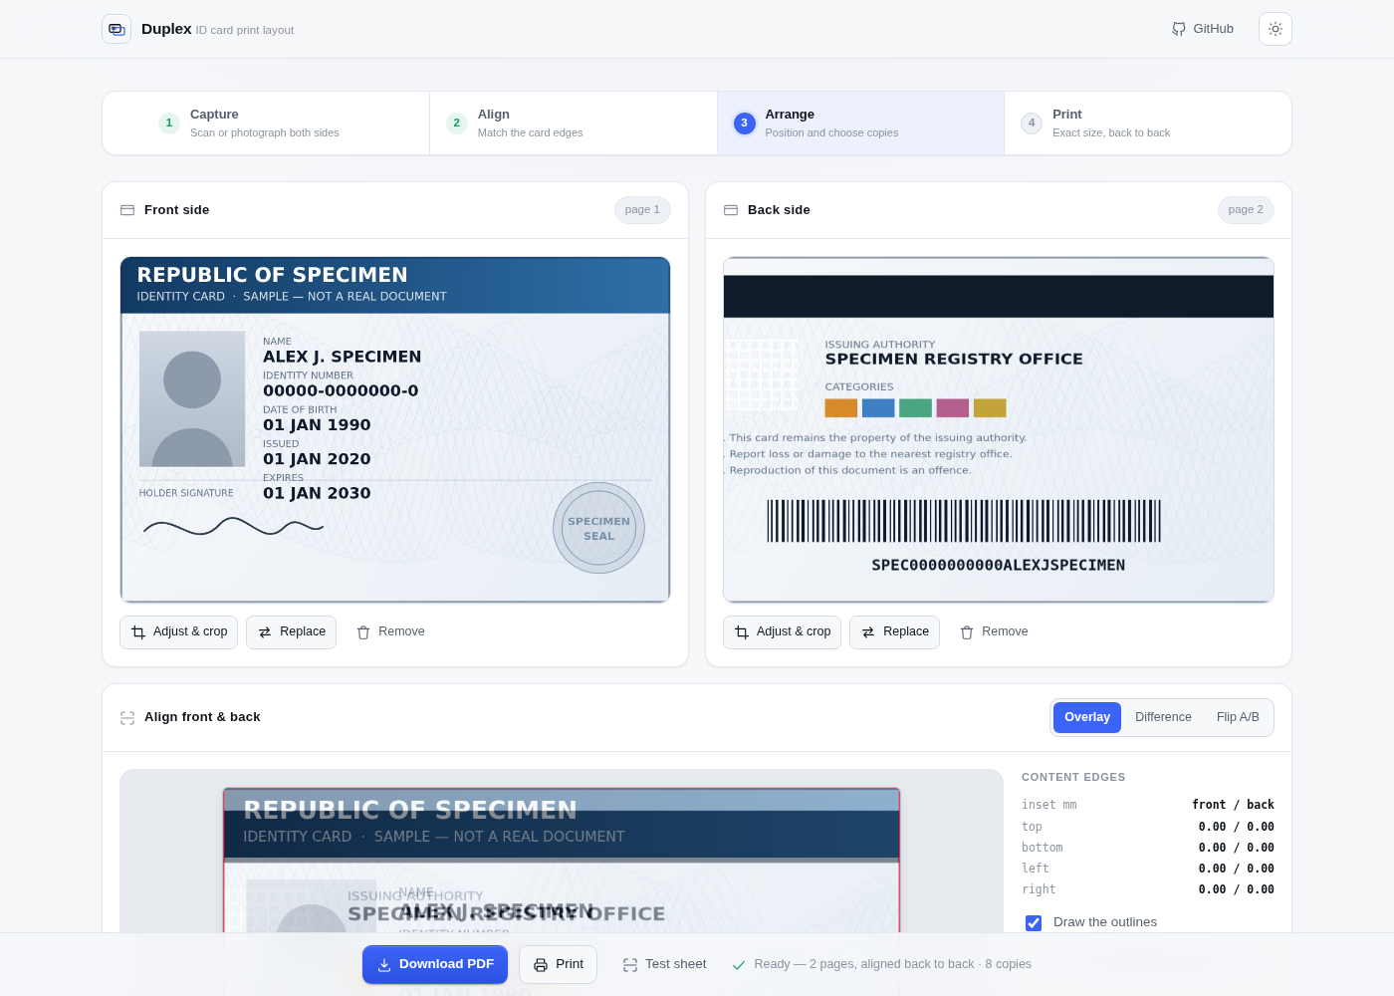Remove the front side image
The height and width of the screenshot is (996, 1394).
click(390, 632)
